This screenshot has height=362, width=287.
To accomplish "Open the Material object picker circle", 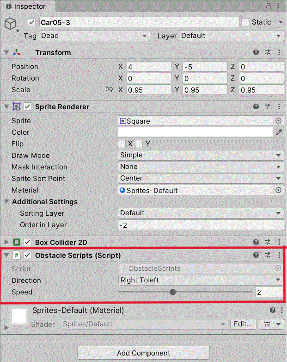I will (x=278, y=190).
